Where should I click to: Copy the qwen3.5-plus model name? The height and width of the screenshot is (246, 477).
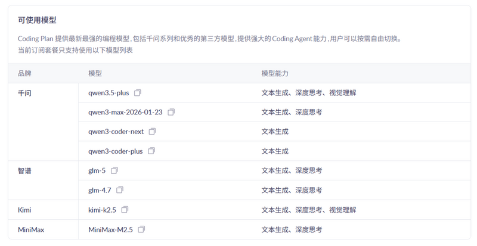click(138, 93)
